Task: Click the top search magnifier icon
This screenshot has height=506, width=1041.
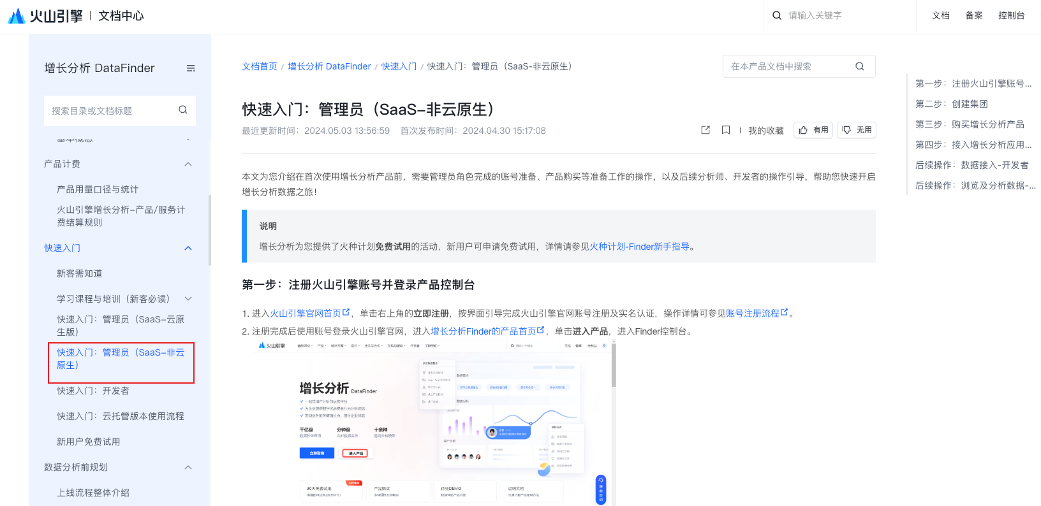Action: tap(777, 15)
